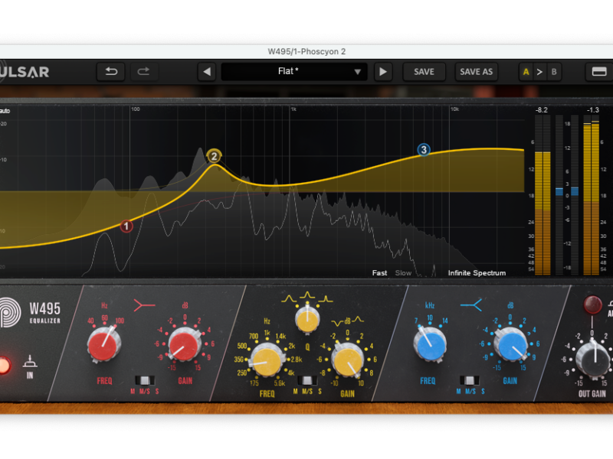
Task: Select the A comparison state
Action: click(x=526, y=72)
